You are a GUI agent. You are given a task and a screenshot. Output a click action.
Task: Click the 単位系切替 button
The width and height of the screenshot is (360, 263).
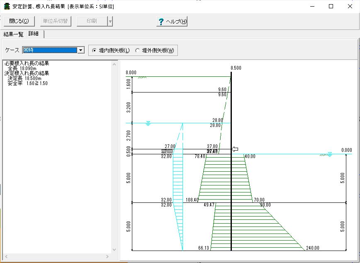pyautogui.click(x=55, y=21)
